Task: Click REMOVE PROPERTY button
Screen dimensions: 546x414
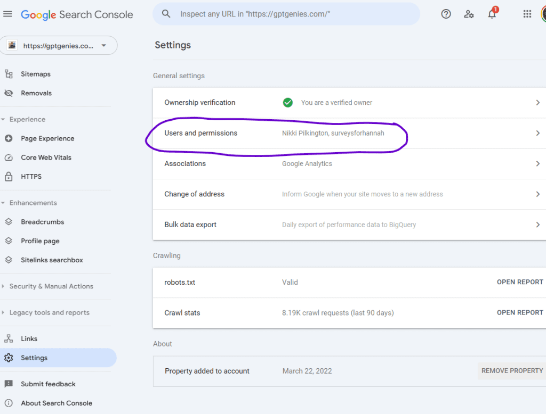Action: coord(512,371)
